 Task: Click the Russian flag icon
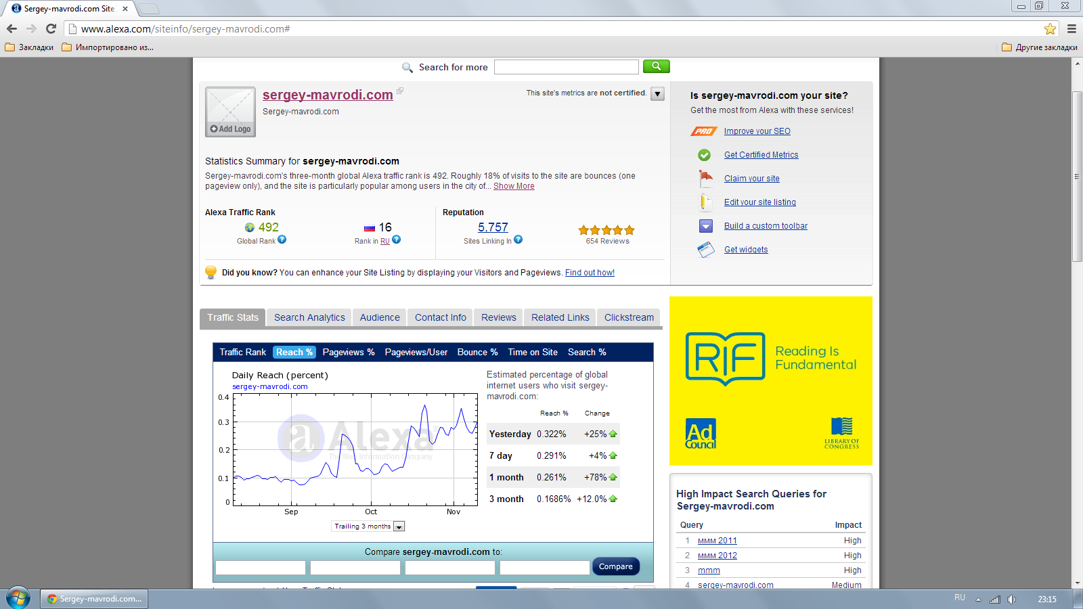(370, 228)
